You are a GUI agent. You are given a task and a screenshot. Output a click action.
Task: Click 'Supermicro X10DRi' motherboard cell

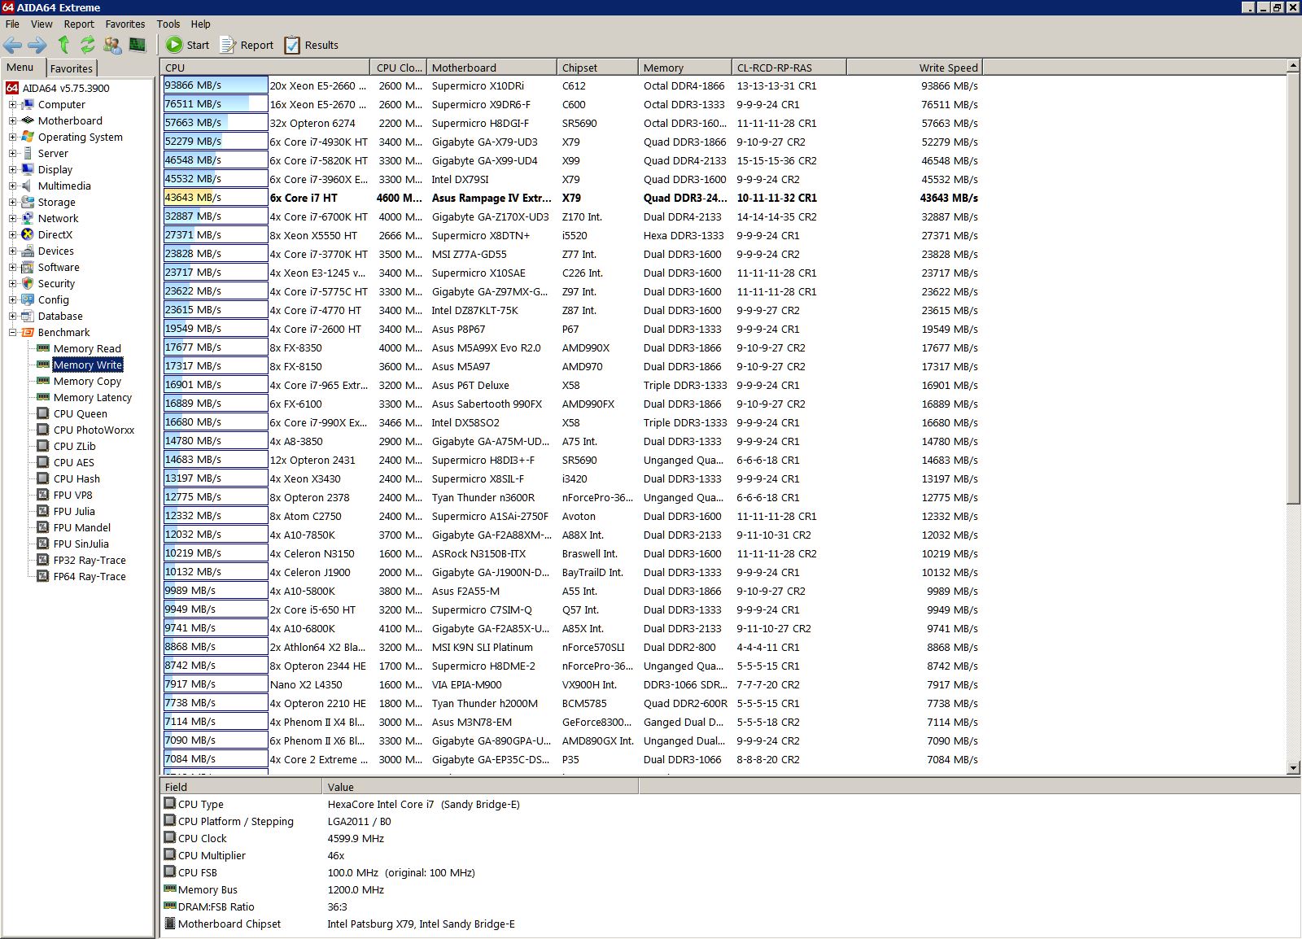(478, 85)
